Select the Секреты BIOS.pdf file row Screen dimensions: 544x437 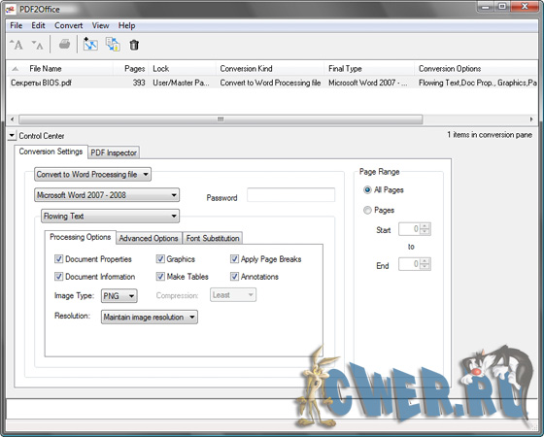(272, 83)
